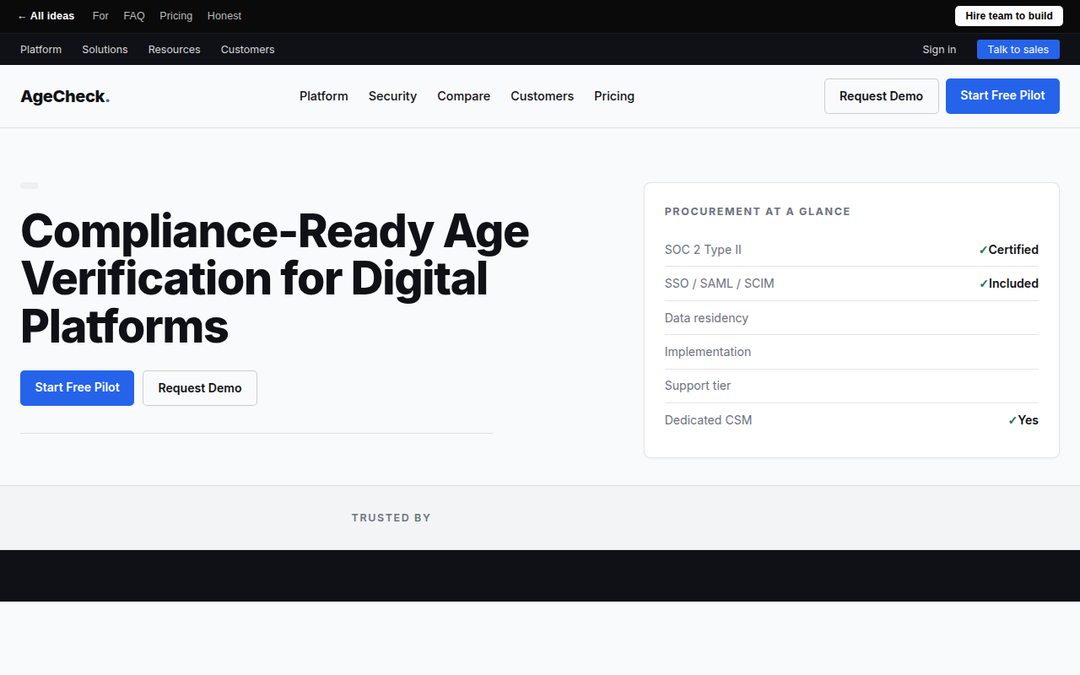Open the Honest link in top bar
Screen dimensions: 1080x675
[224, 16]
